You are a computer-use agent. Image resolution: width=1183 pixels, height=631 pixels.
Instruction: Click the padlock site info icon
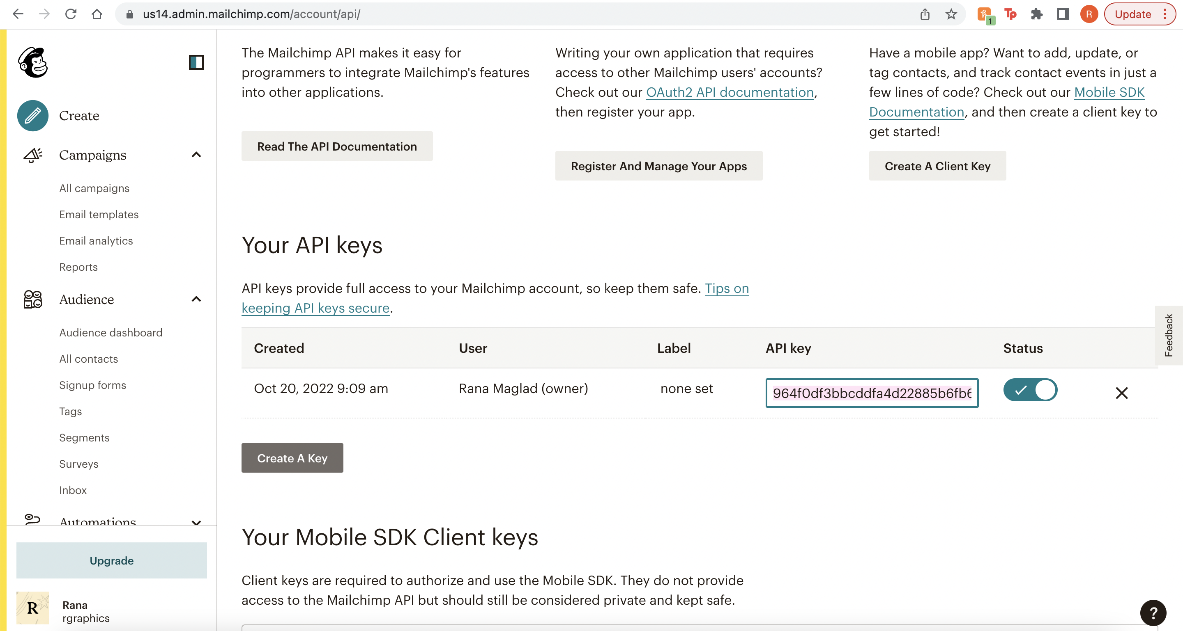point(130,14)
